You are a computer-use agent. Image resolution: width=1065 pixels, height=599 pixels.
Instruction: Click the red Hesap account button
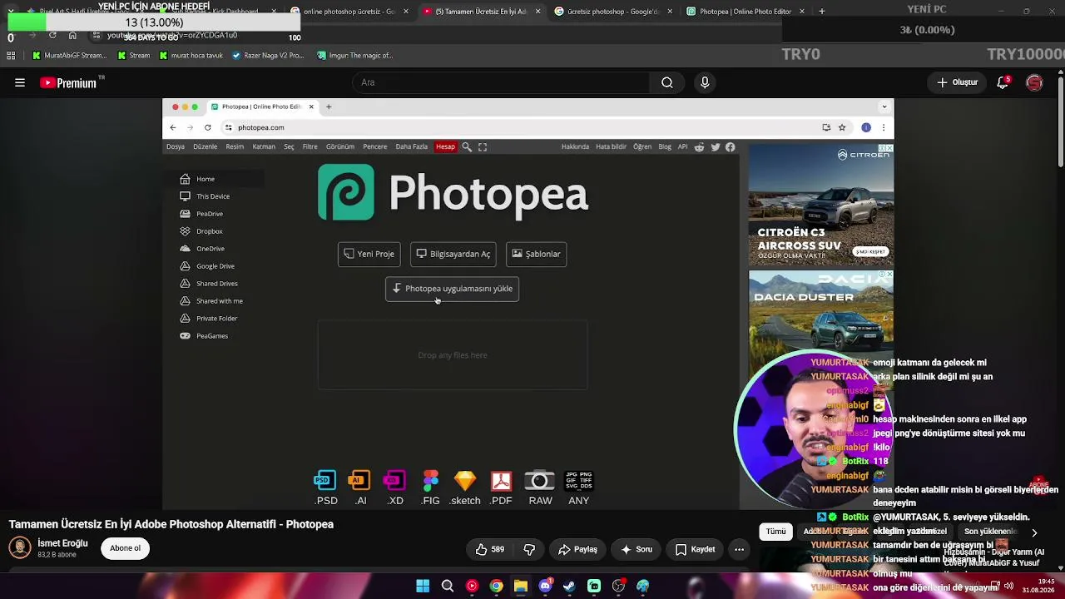pyautogui.click(x=446, y=147)
